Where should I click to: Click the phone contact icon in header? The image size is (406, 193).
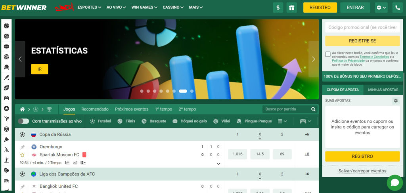397,8
